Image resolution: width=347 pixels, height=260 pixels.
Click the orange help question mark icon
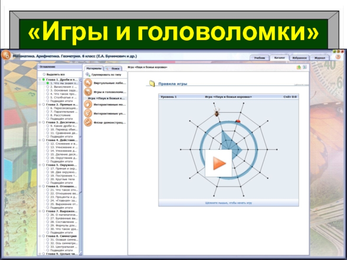(338, 57)
